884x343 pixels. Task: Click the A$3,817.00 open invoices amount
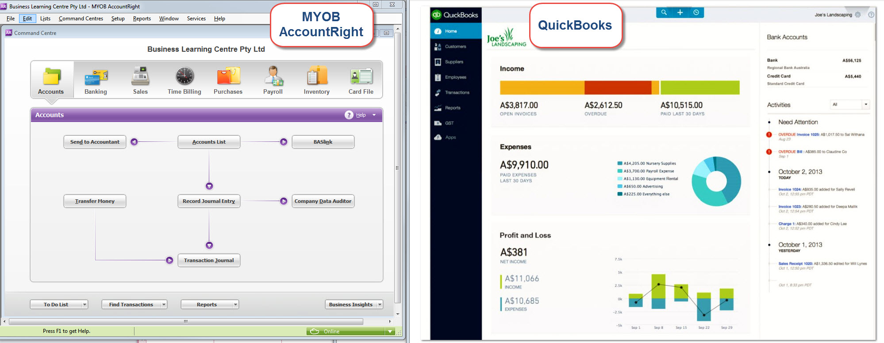pyautogui.click(x=519, y=105)
